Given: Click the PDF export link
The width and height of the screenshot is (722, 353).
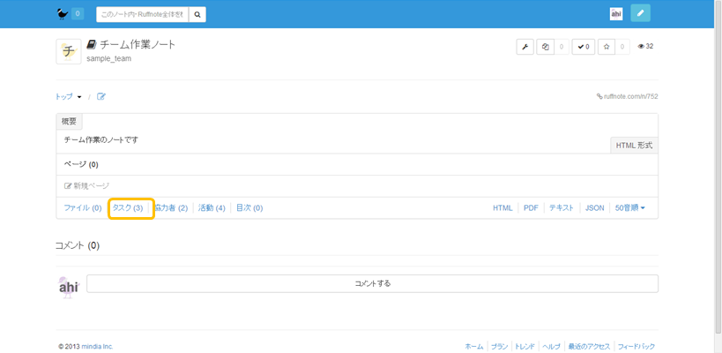Looking at the screenshot, I should click(x=531, y=208).
